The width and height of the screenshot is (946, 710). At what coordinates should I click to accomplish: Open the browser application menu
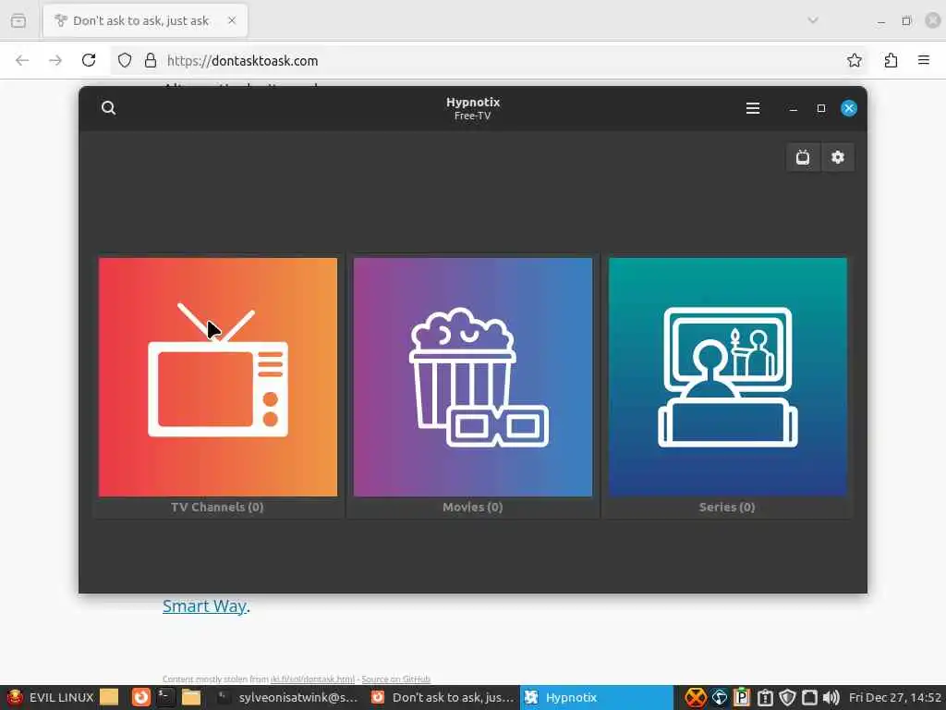(924, 60)
